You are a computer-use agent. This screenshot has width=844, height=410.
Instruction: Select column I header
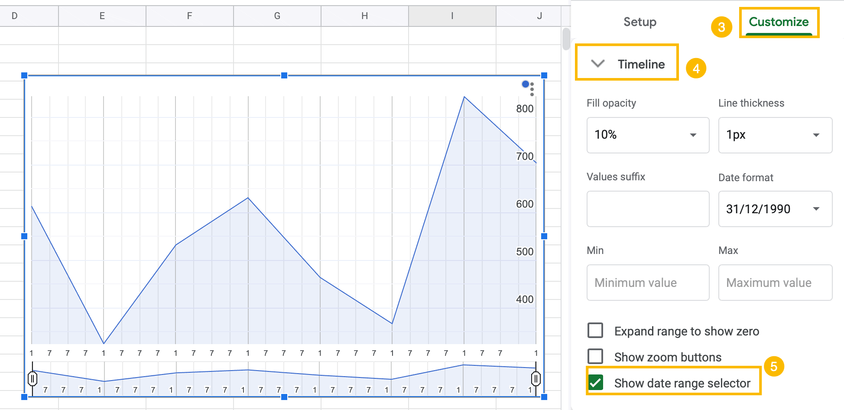click(452, 16)
